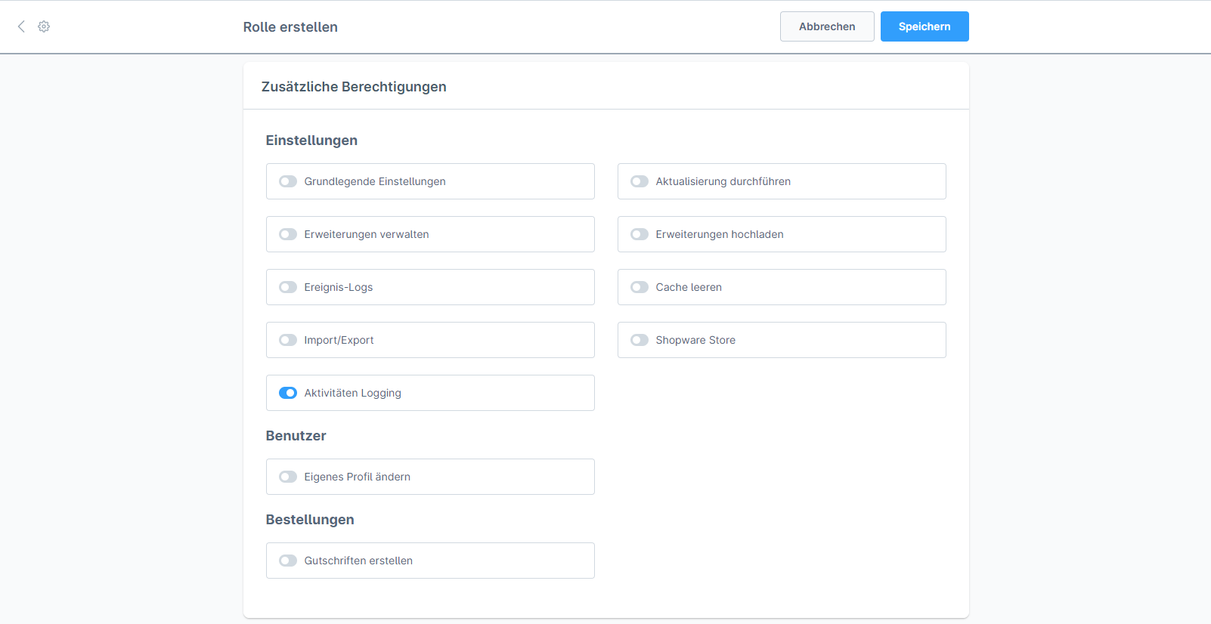Enable Shopware Store toggle
Viewport: 1211px width, 624px height.
(640, 340)
